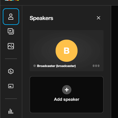Click the plus icon above Add speaker
The height and width of the screenshot is (118, 118).
pyautogui.click(x=67, y=90)
